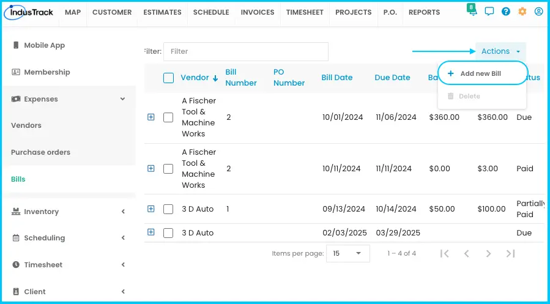Sort by the PO Number column header
Image resolution: width=550 pixels, height=304 pixels.
289,78
